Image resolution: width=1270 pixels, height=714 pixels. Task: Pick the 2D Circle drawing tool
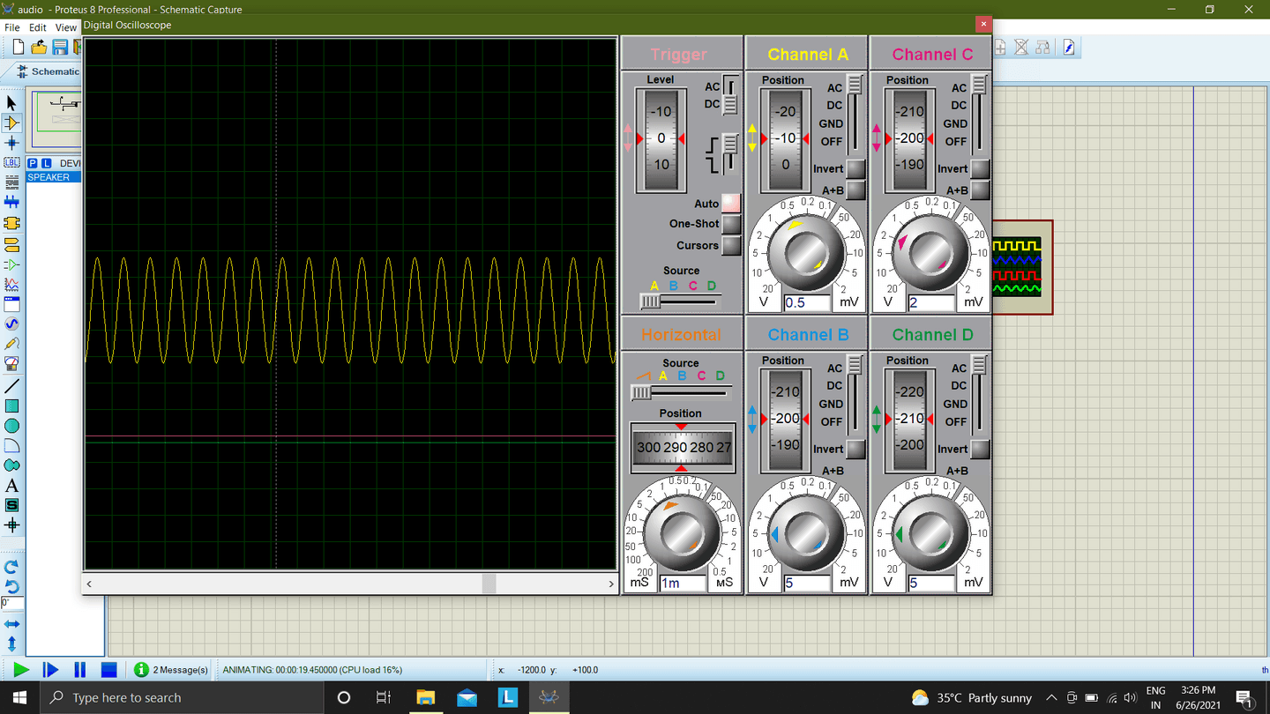pyautogui.click(x=11, y=426)
